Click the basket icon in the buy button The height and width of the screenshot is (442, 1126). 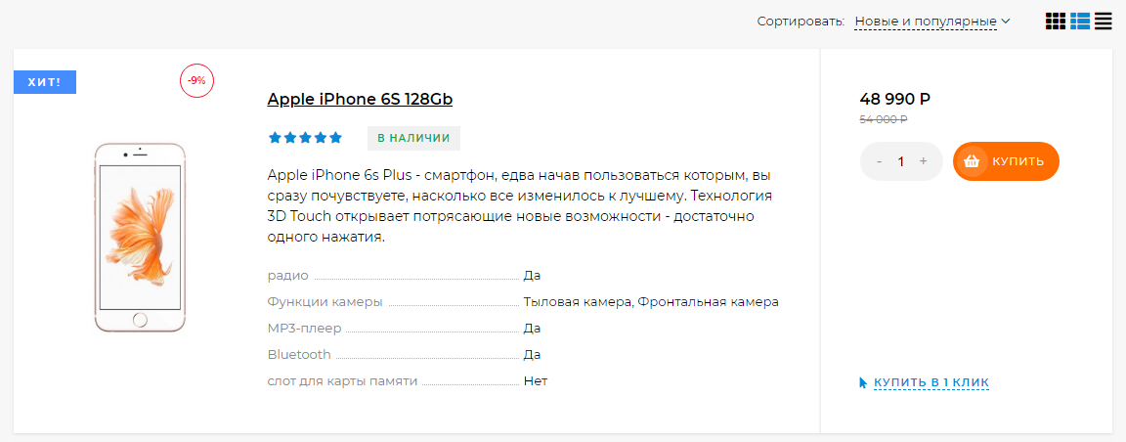(x=972, y=161)
